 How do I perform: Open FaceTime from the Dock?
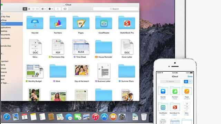pyautogui.click(x=78, y=117)
